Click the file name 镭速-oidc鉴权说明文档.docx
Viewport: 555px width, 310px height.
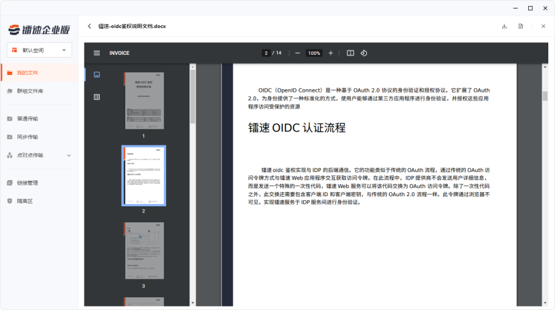point(132,26)
